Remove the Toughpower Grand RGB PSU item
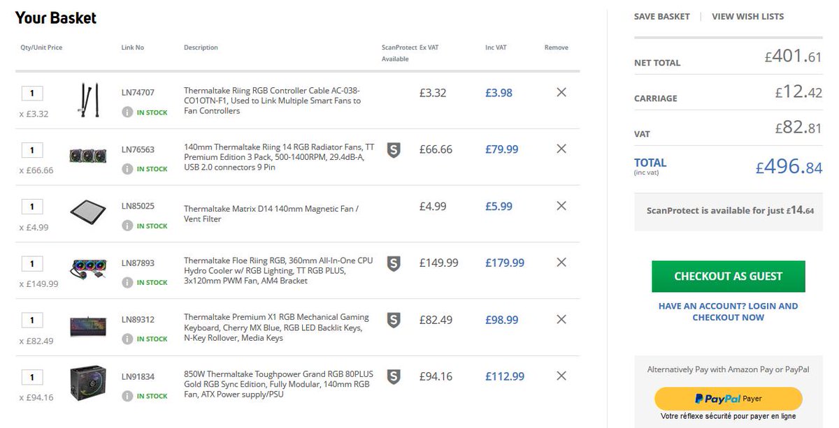This screenshot has height=428, width=839. (561, 376)
